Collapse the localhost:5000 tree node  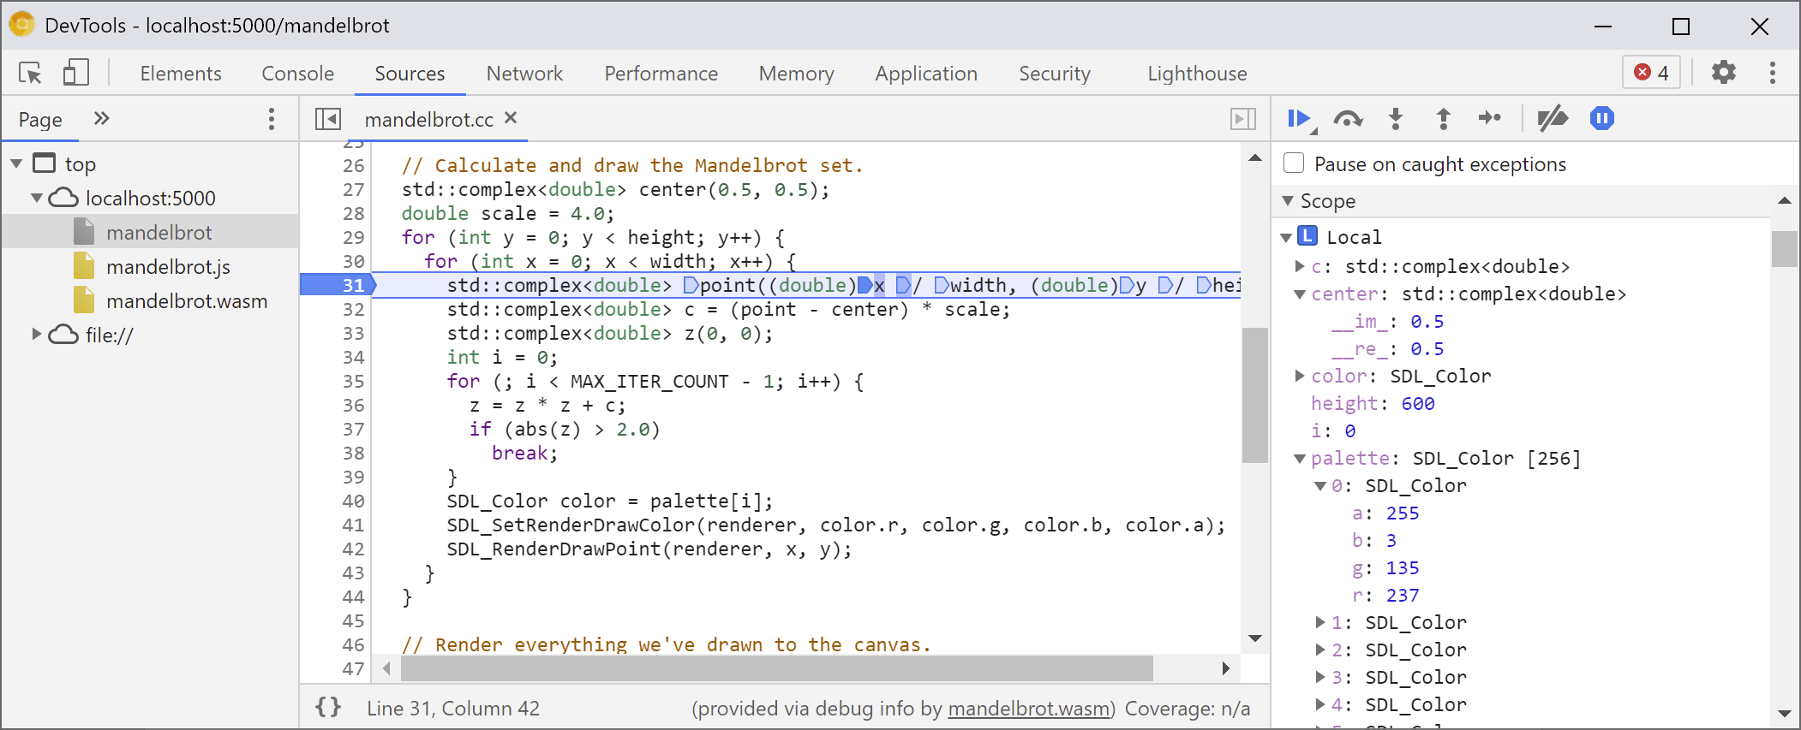37,198
